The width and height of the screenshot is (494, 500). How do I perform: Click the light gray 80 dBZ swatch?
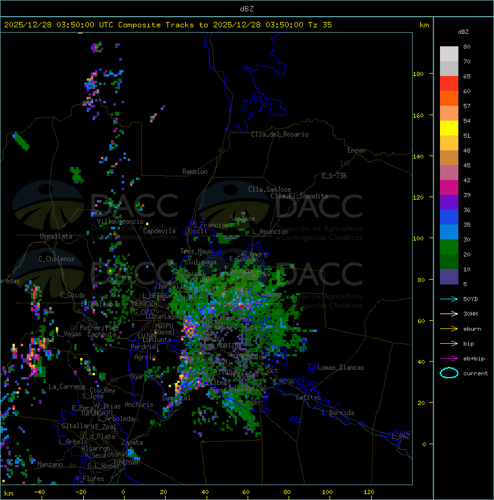pyautogui.click(x=449, y=54)
